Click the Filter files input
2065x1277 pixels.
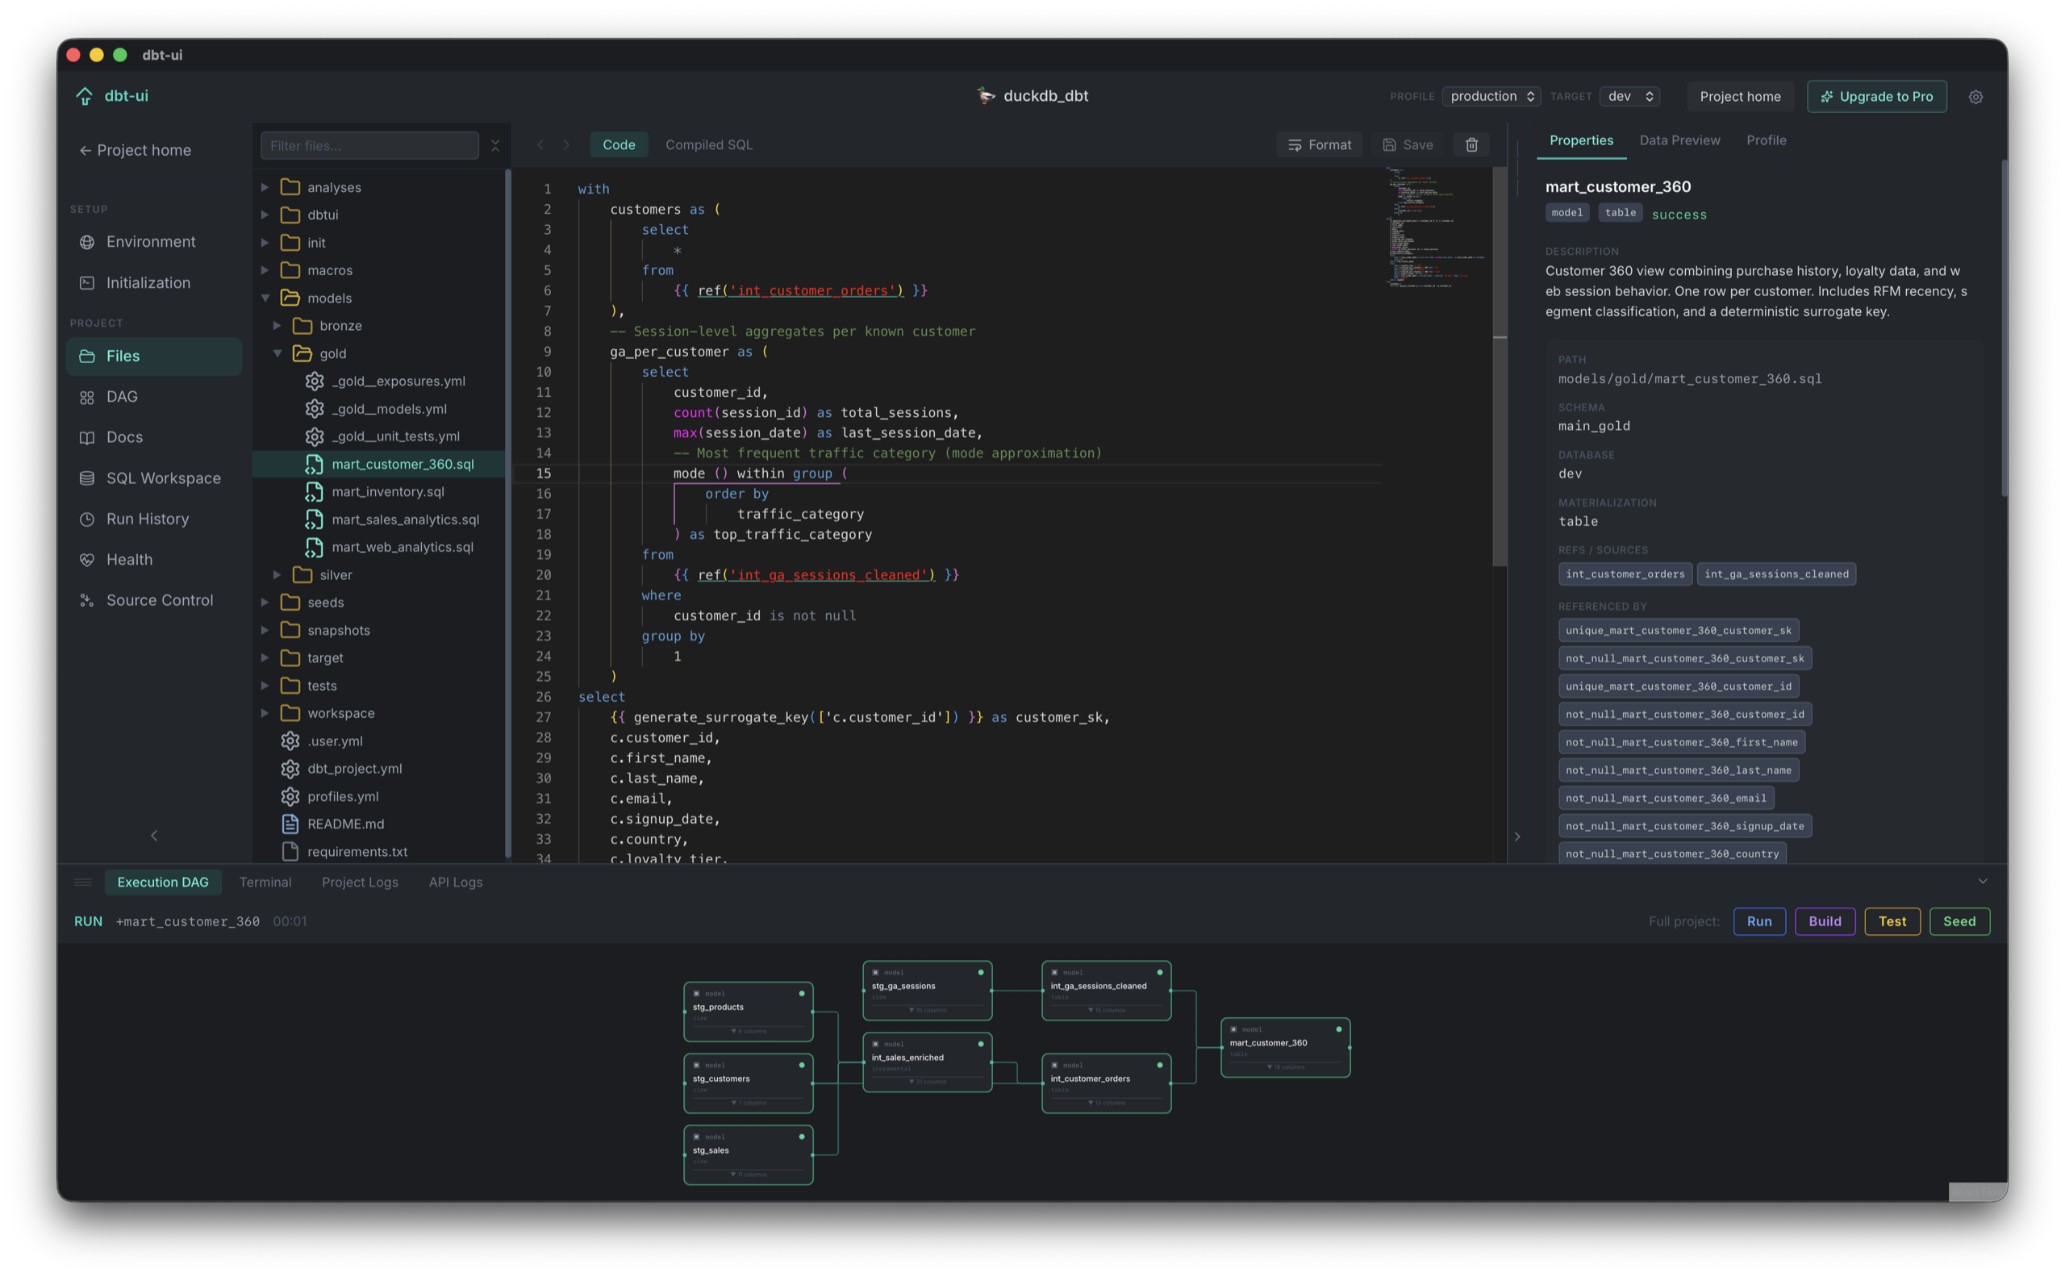pos(370,145)
